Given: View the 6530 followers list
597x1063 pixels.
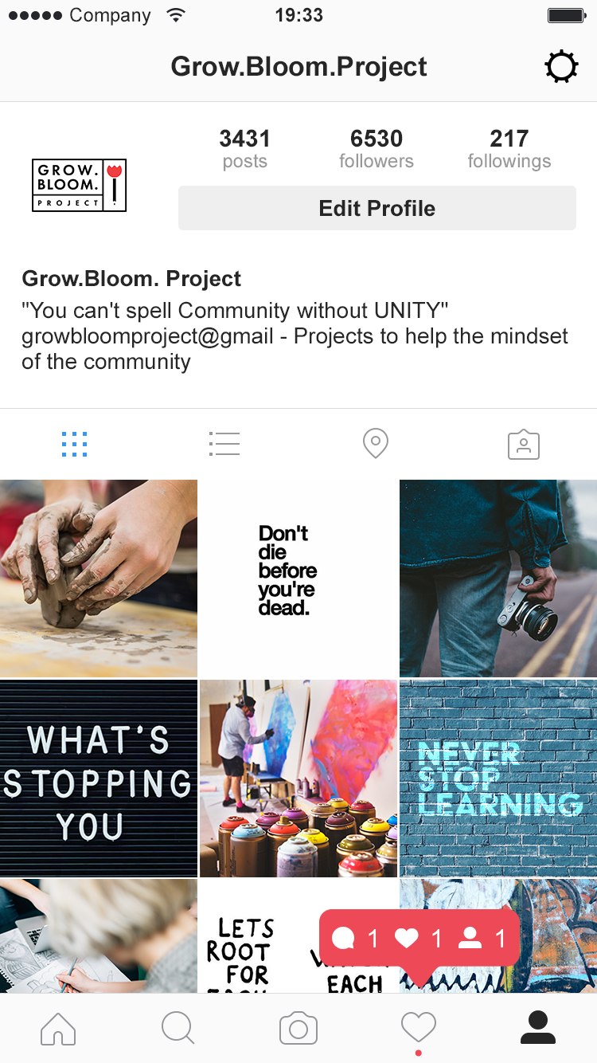Looking at the screenshot, I should point(377,149).
